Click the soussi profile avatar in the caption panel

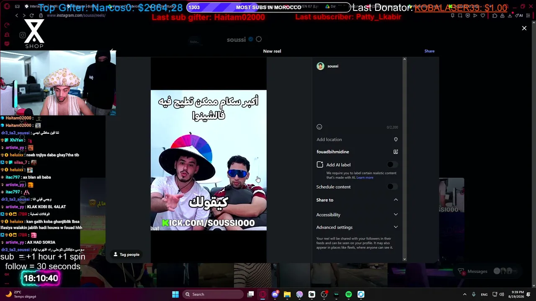(320, 66)
